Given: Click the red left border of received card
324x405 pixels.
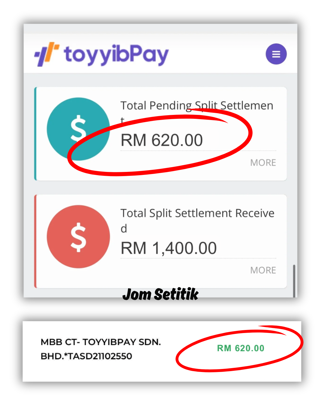Looking at the screenshot, I should [x=35, y=241].
